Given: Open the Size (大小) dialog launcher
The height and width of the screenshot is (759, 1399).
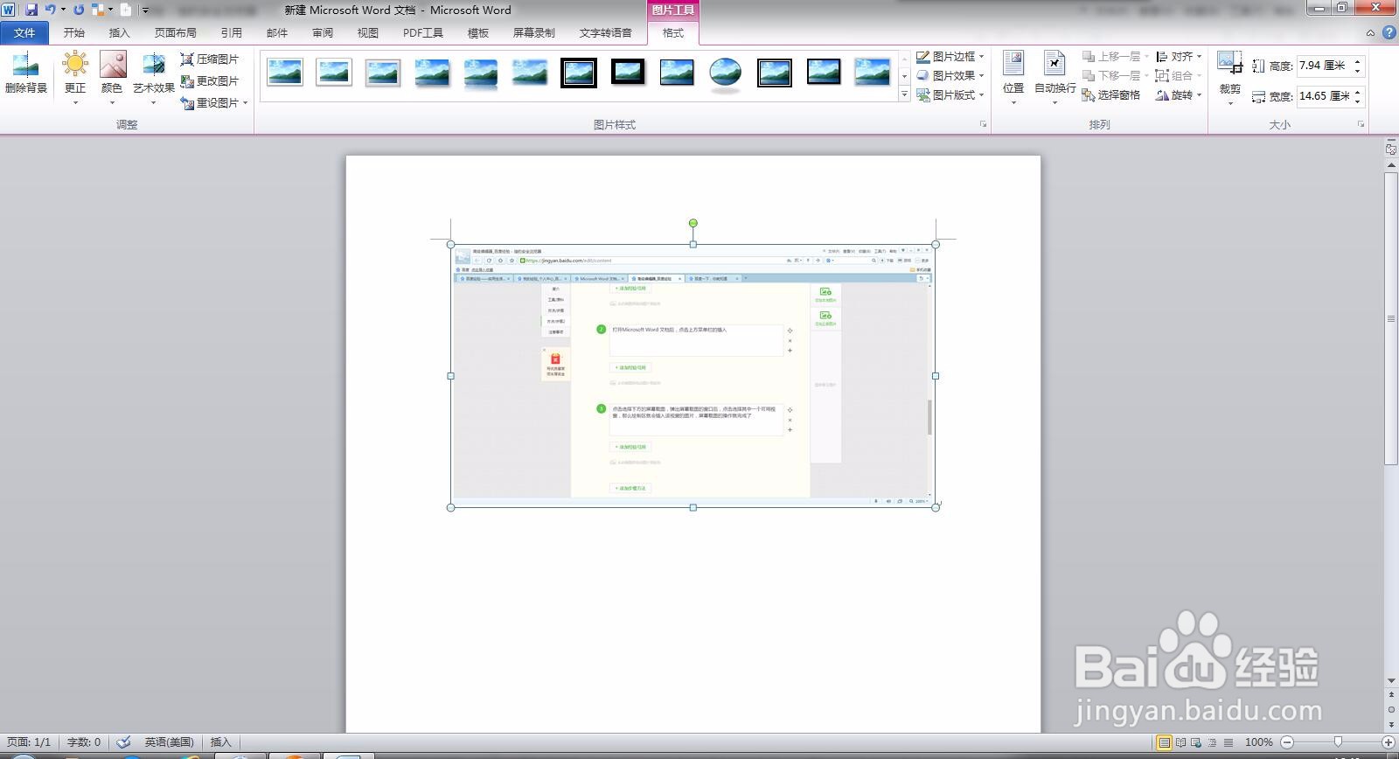Looking at the screenshot, I should (x=1361, y=124).
